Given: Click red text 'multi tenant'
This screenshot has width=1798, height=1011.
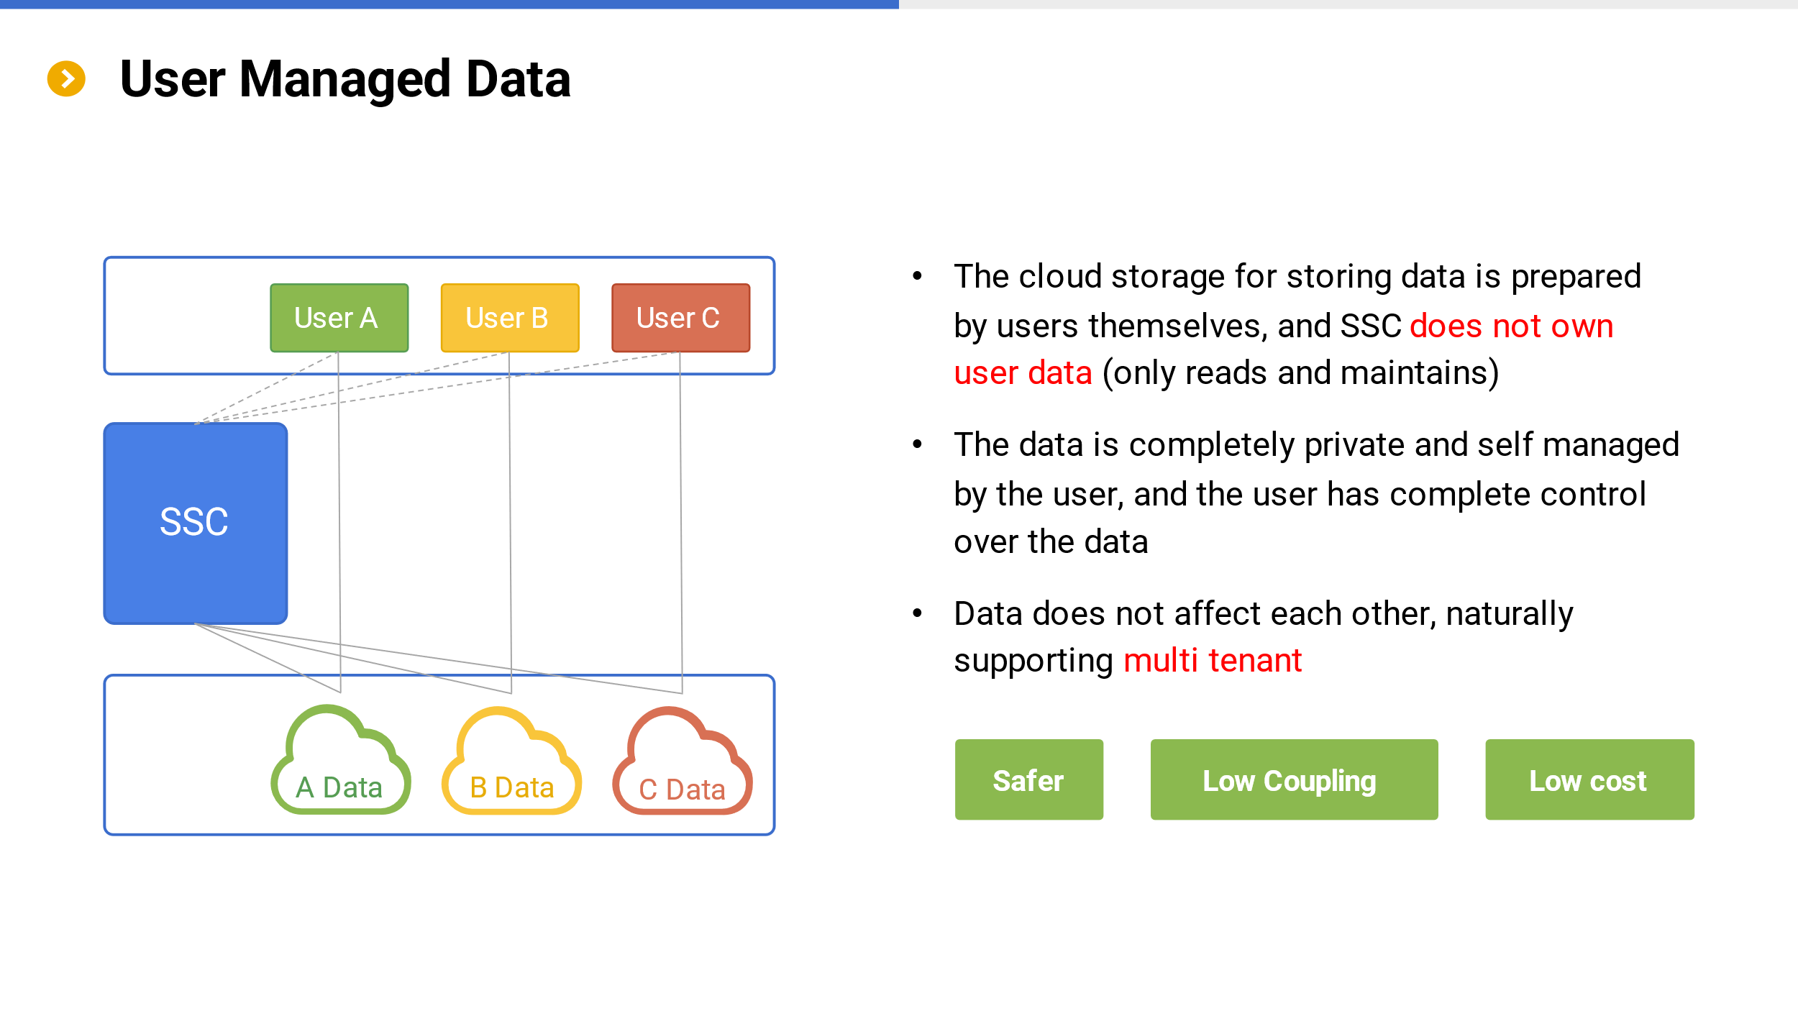Looking at the screenshot, I should click(x=1213, y=660).
